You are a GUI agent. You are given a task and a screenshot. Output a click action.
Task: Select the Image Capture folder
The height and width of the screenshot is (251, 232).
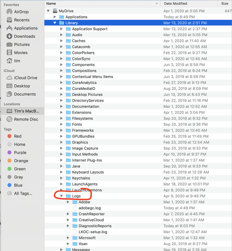tap(85, 148)
